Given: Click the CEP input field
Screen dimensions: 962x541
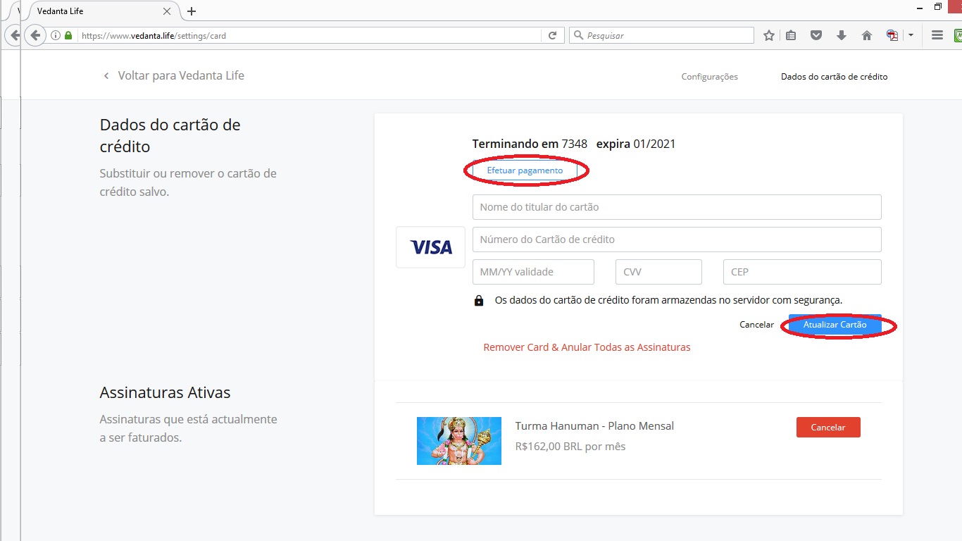Looking at the screenshot, I should click(802, 272).
